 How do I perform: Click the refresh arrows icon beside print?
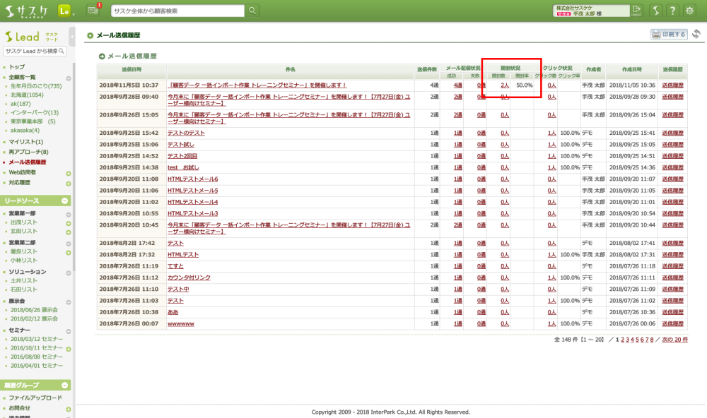[x=696, y=34]
